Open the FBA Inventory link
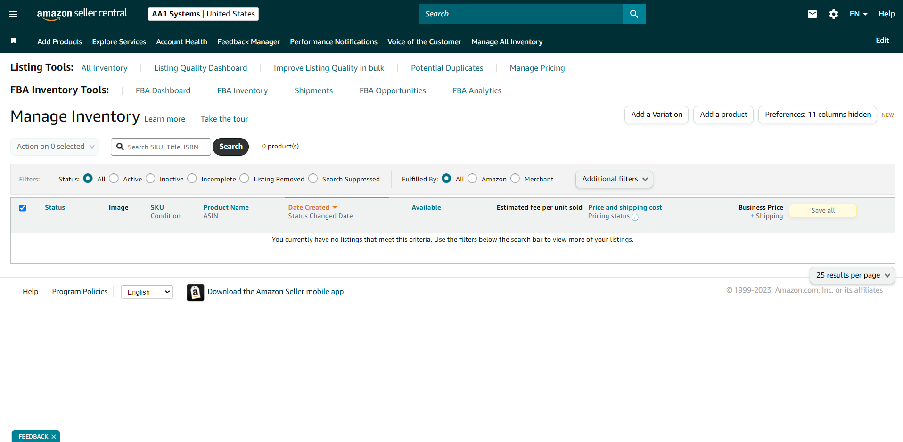The width and height of the screenshot is (903, 442). pos(243,90)
